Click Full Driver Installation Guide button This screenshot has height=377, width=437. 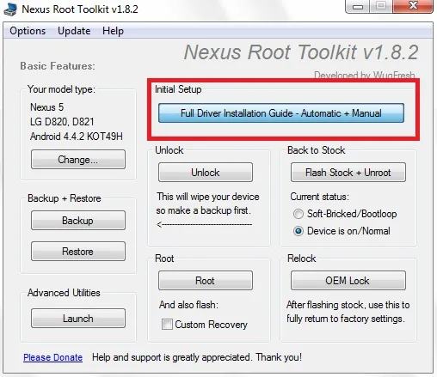click(x=281, y=113)
